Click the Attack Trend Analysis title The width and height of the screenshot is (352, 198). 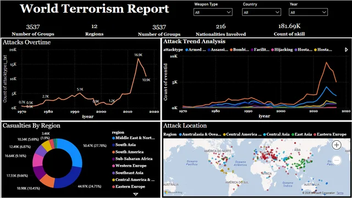pyautogui.click(x=194, y=41)
